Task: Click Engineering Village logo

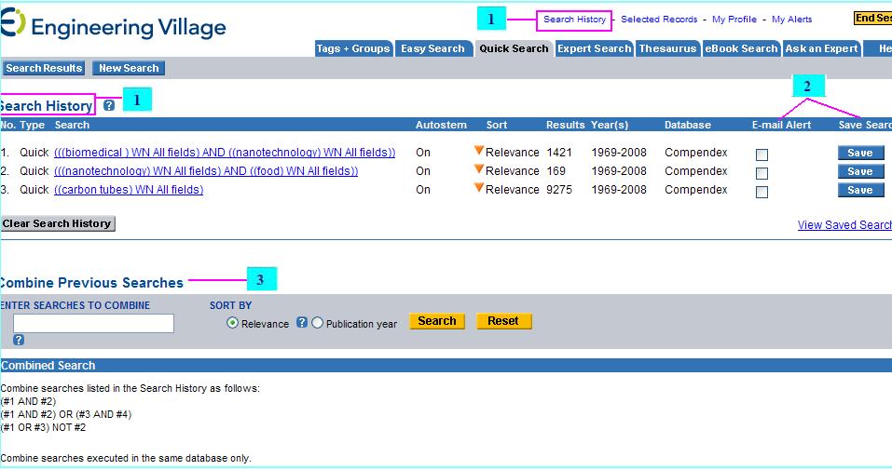Action: [x=113, y=24]
